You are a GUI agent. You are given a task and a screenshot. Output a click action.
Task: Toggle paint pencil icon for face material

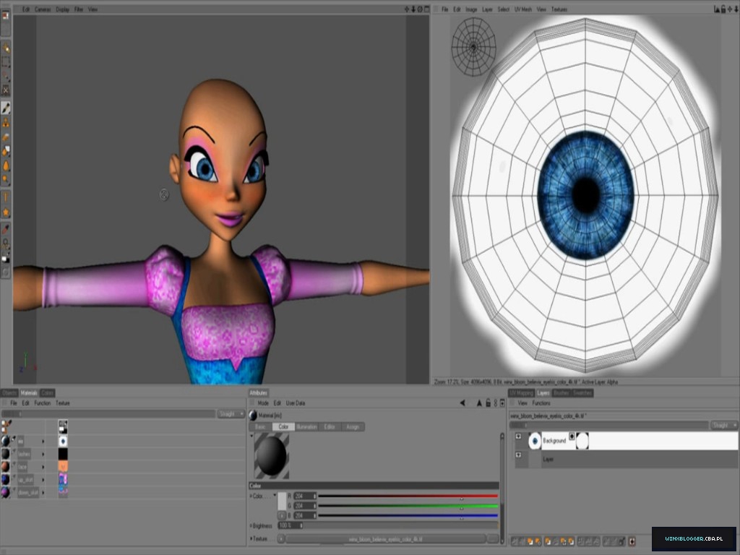pyautogui.click(x=14, y=465)
